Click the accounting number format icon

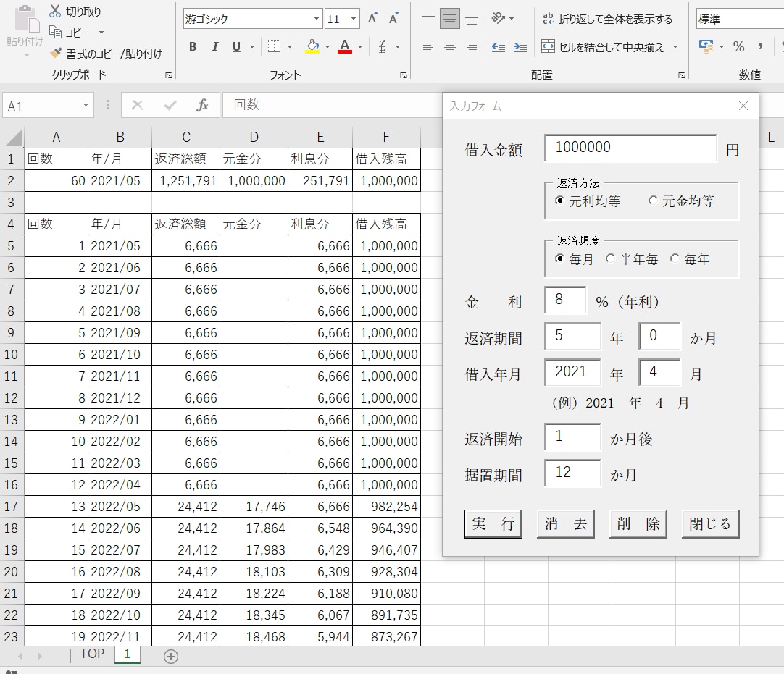[x=706, y=46]
